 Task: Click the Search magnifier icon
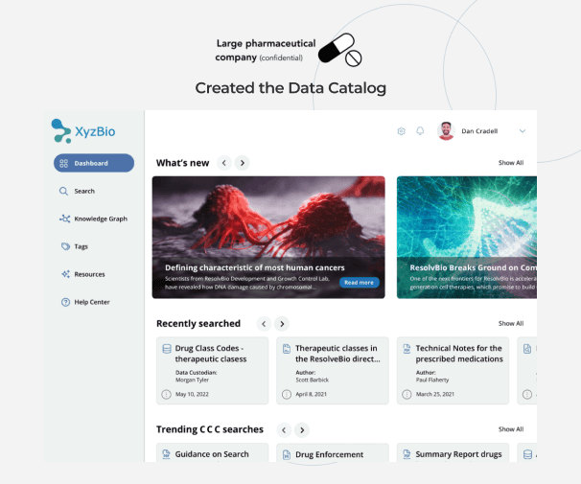[63, 191]
